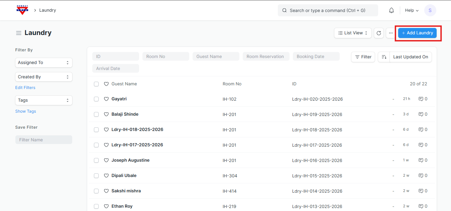Open the Help menu
This screenshot has height=211, width=451.
click(412, 10)
